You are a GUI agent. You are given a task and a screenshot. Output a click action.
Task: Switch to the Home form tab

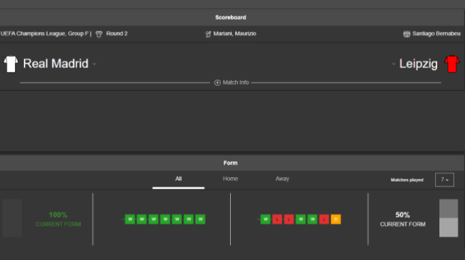pos(230,179)
